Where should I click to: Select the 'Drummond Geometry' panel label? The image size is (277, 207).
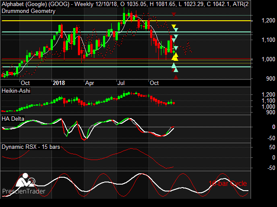pyautogui.click(x=29, y=11)
